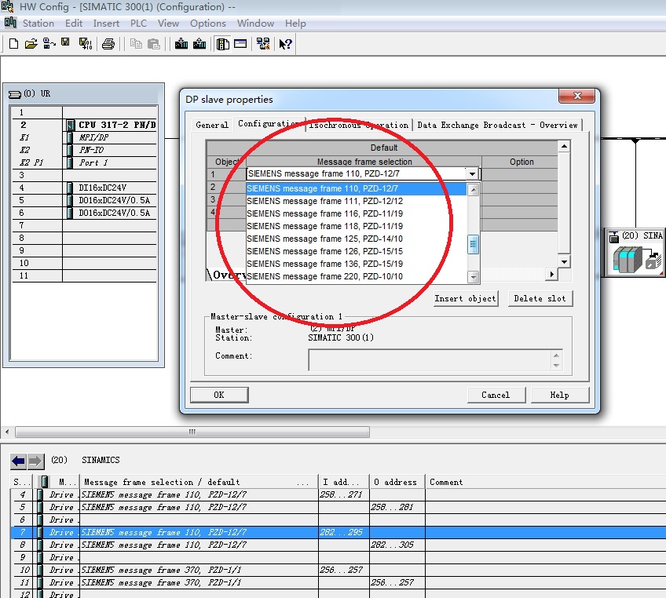This screenshot has height=598, width=666.
Task: Click the grey forward arrow above slot table
Action: tap(36, 461)
